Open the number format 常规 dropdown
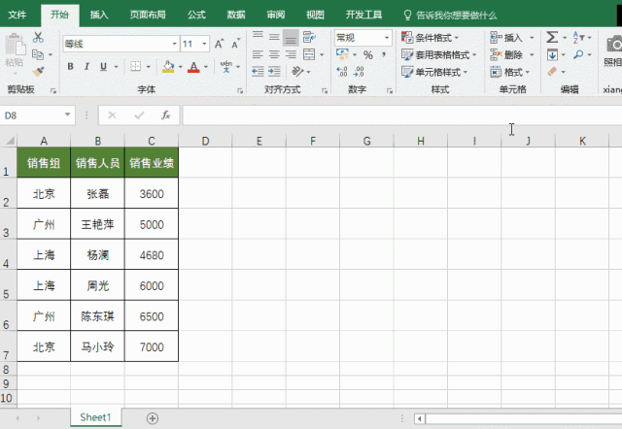Viewport: 622px width, 429px height. (x=387, y=38)
